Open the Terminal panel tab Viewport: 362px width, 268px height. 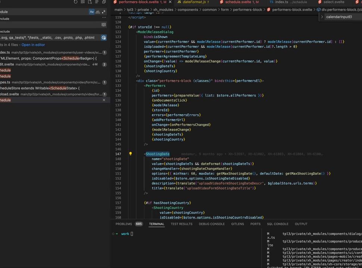(156, 224)
